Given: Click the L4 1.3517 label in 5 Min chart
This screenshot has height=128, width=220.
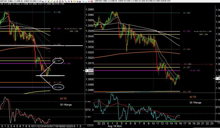Looking at the screenshot, I should click(187, 67).
